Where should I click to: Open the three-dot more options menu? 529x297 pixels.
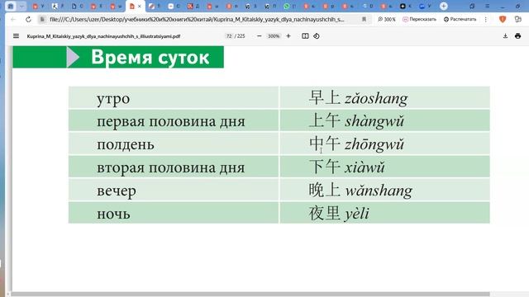coord(486,20)
